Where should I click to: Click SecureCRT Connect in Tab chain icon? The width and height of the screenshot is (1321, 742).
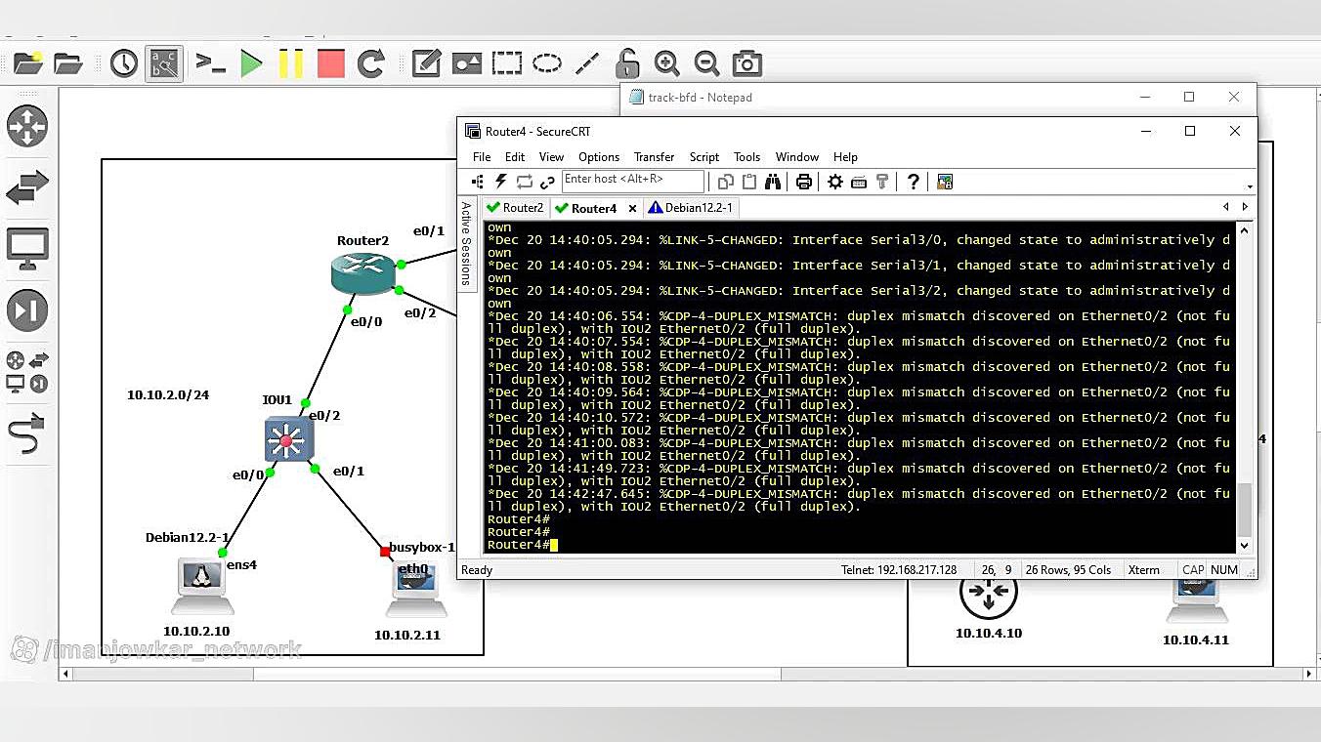(547, 182)
